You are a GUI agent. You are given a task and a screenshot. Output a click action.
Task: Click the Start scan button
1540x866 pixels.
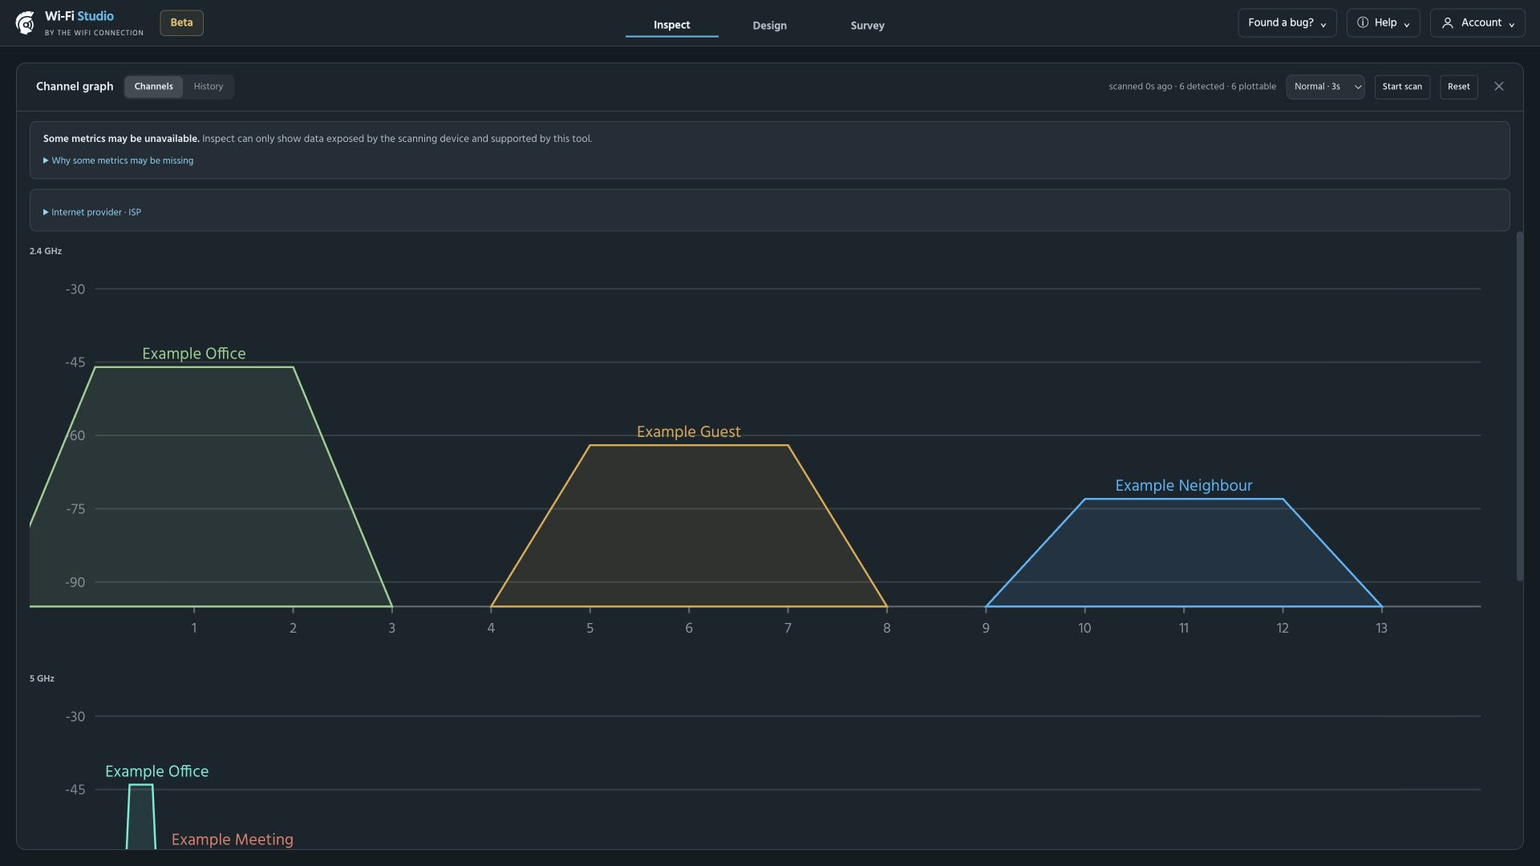1402,87
